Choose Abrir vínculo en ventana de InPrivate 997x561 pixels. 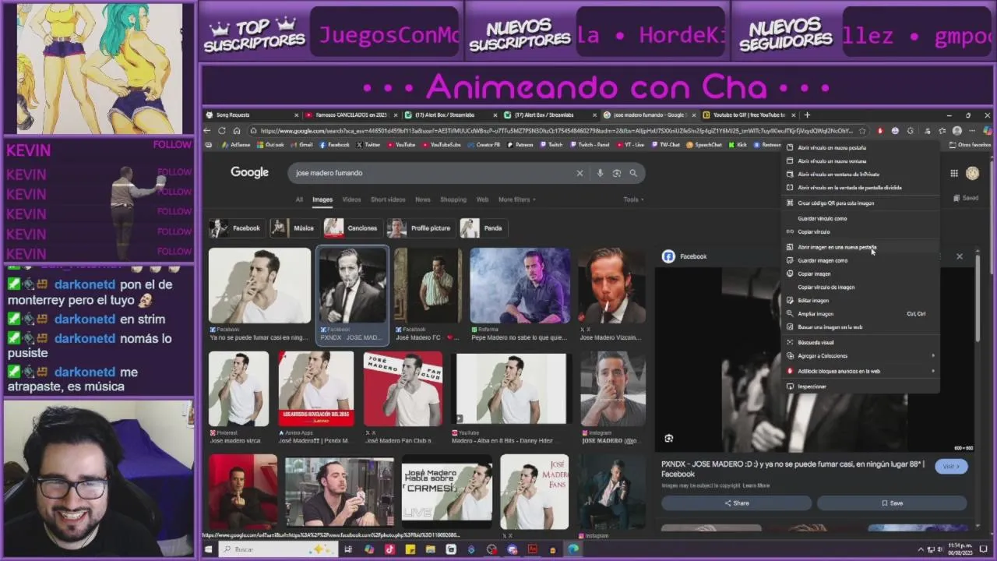861,175
